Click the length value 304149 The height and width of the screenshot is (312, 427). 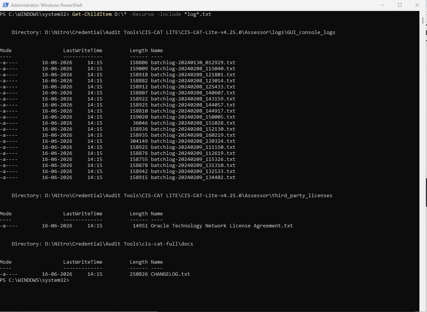click(138, 141)
